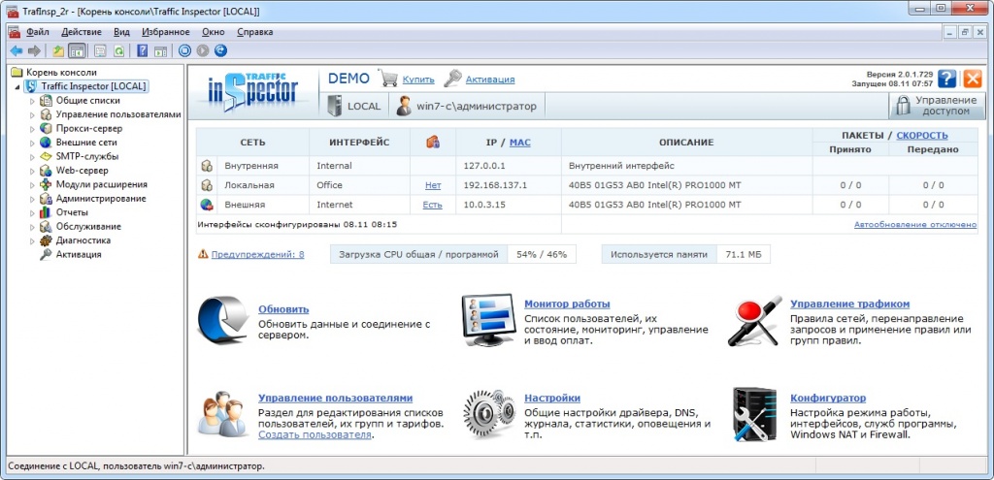This screenshot has width=994, height=480.
Task: Click the Нет link in Локальная row
Action: pyautogui.click(x=433, y=185)
